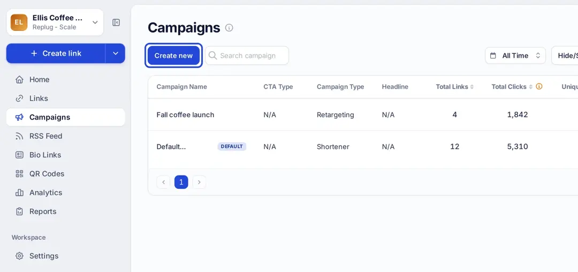Select page 1 in pagination
Screen dimensions: 578x272
pyautogui.click(x=181, y=182)
